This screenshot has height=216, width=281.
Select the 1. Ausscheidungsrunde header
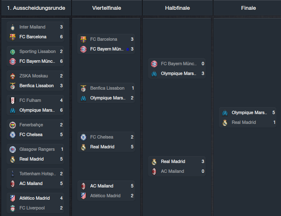coord(36,8)
